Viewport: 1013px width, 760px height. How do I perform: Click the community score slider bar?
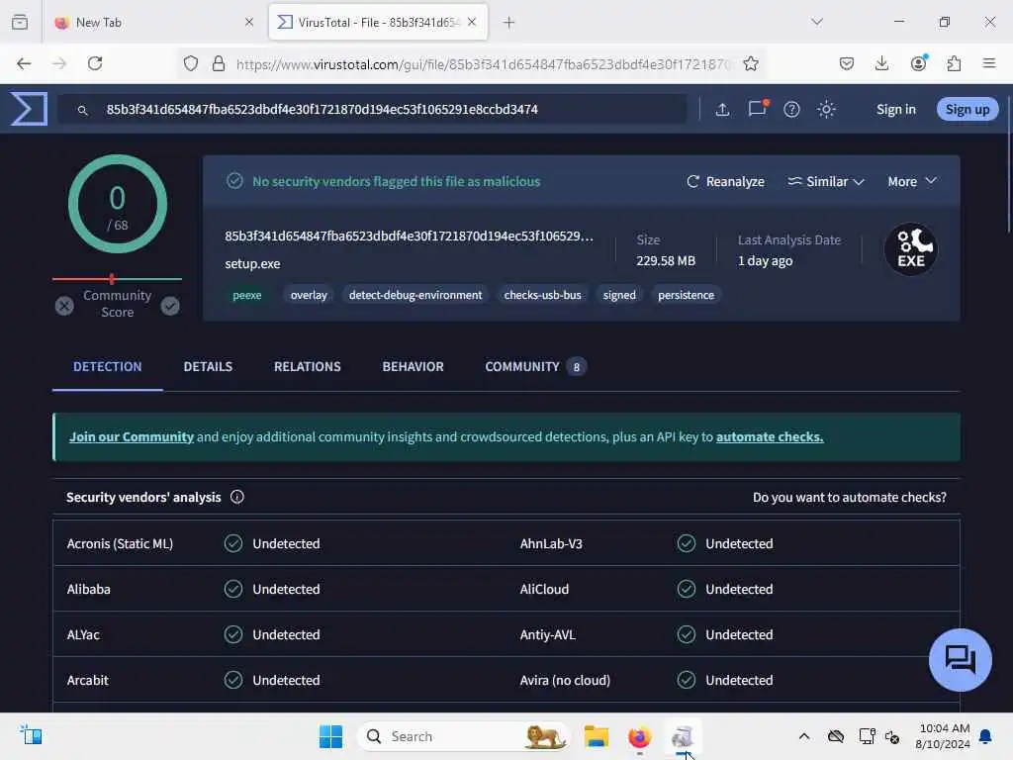pyautogui.click(x=117, y=279)
